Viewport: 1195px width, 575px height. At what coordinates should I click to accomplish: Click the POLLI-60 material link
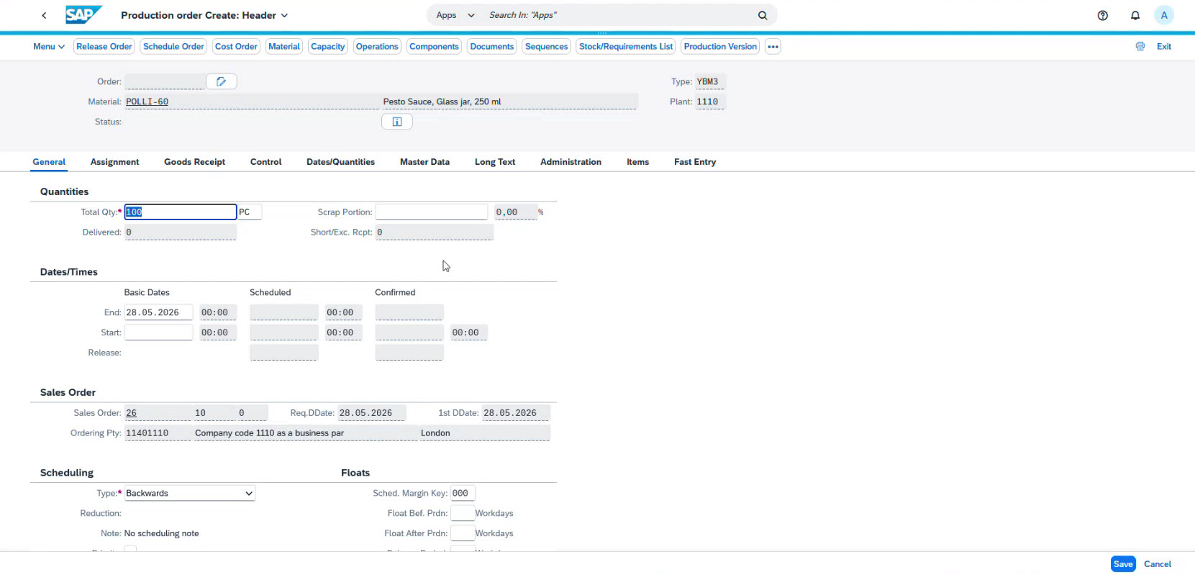pyautogui.click(x=147, y=101)
